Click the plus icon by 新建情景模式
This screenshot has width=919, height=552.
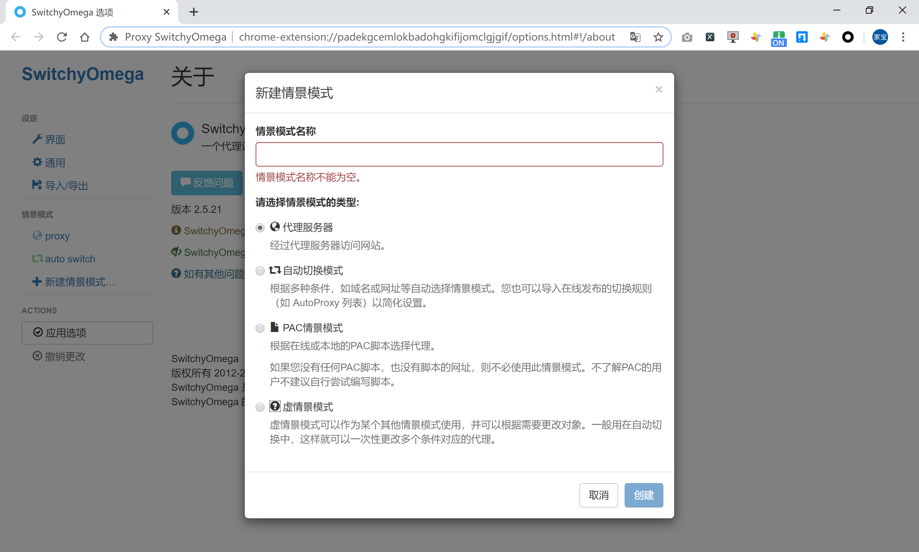tap(37, 281)
